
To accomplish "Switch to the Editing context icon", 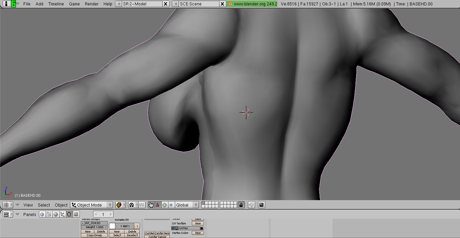I will 69,214.
